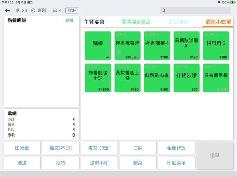Image resolution: width=237 pixels, height=177 pixels.
Task: Tap the 3月12日 週二 date in status bar
Action: click(24, 3)
